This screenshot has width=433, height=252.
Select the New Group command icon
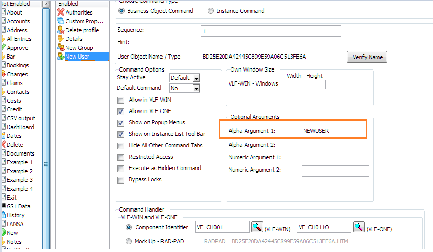(x=61, y=48)
